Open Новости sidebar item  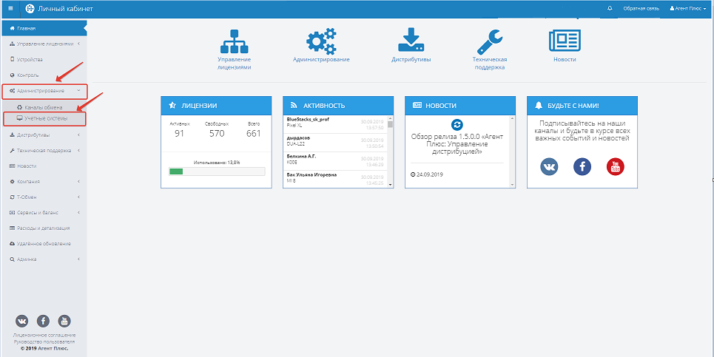pos(43,166)
